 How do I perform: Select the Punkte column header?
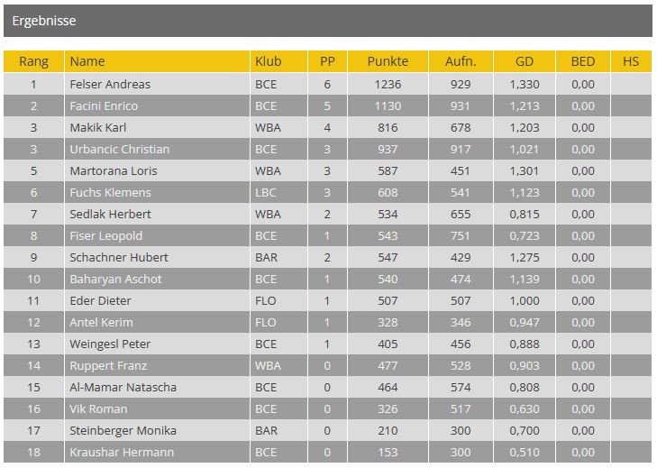(x=388, y=61)
